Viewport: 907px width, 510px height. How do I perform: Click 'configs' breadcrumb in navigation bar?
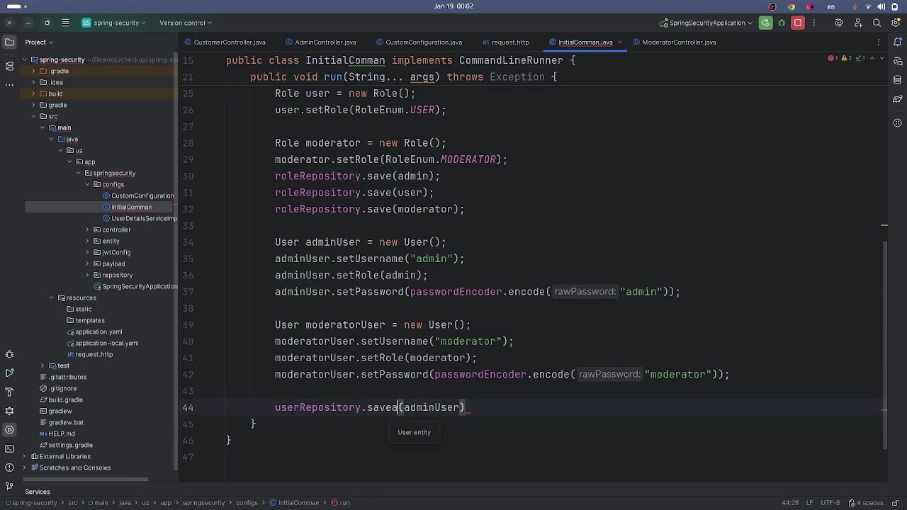[247, 503]
